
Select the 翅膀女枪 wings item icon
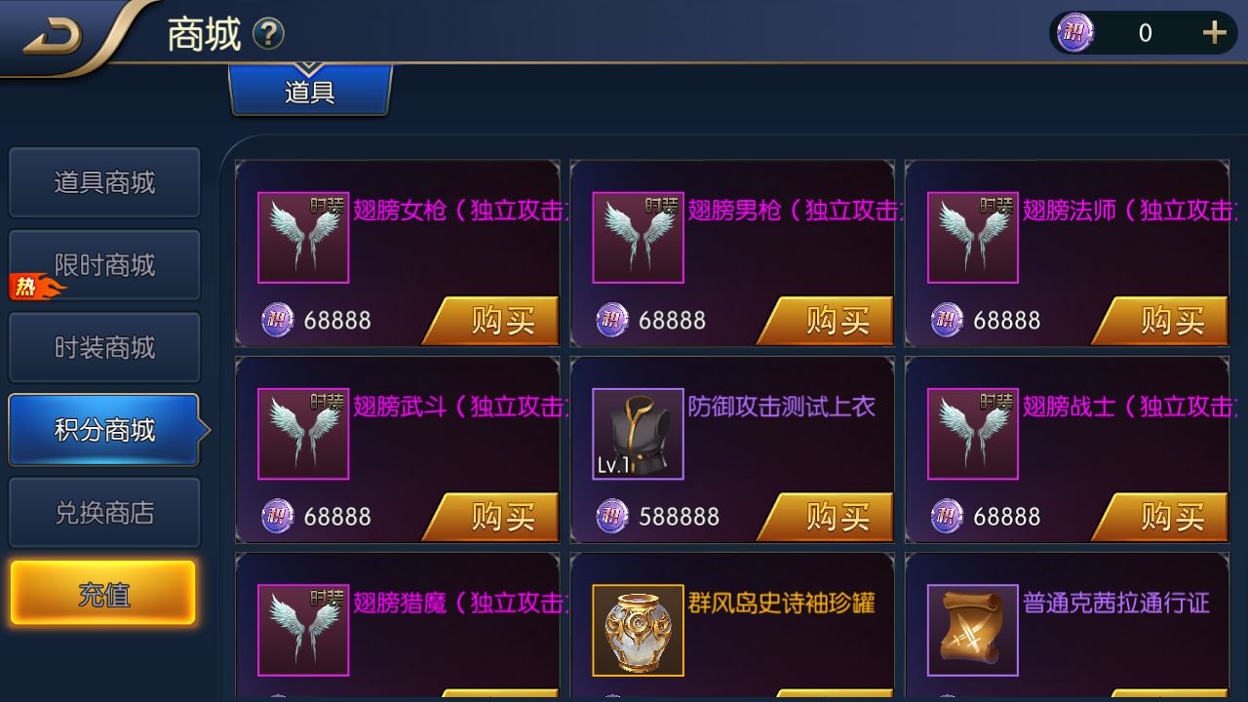303,238
